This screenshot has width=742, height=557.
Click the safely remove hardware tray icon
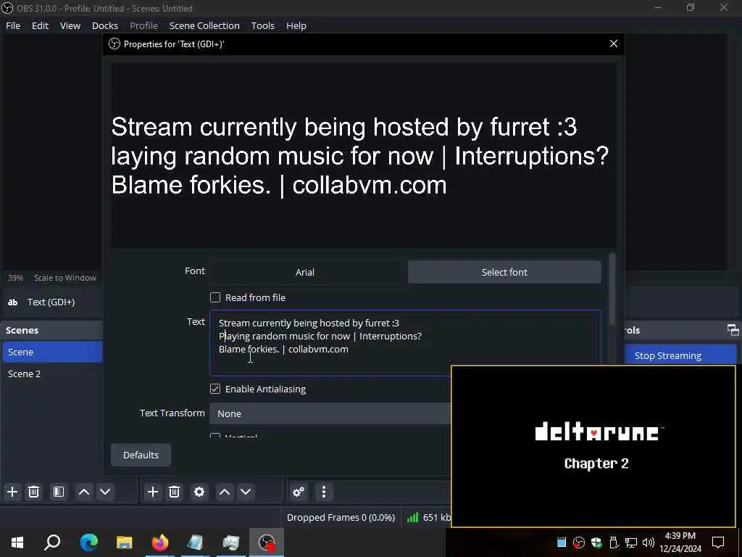click(x=614, y=542)
